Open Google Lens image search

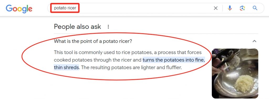pos(242,8)
